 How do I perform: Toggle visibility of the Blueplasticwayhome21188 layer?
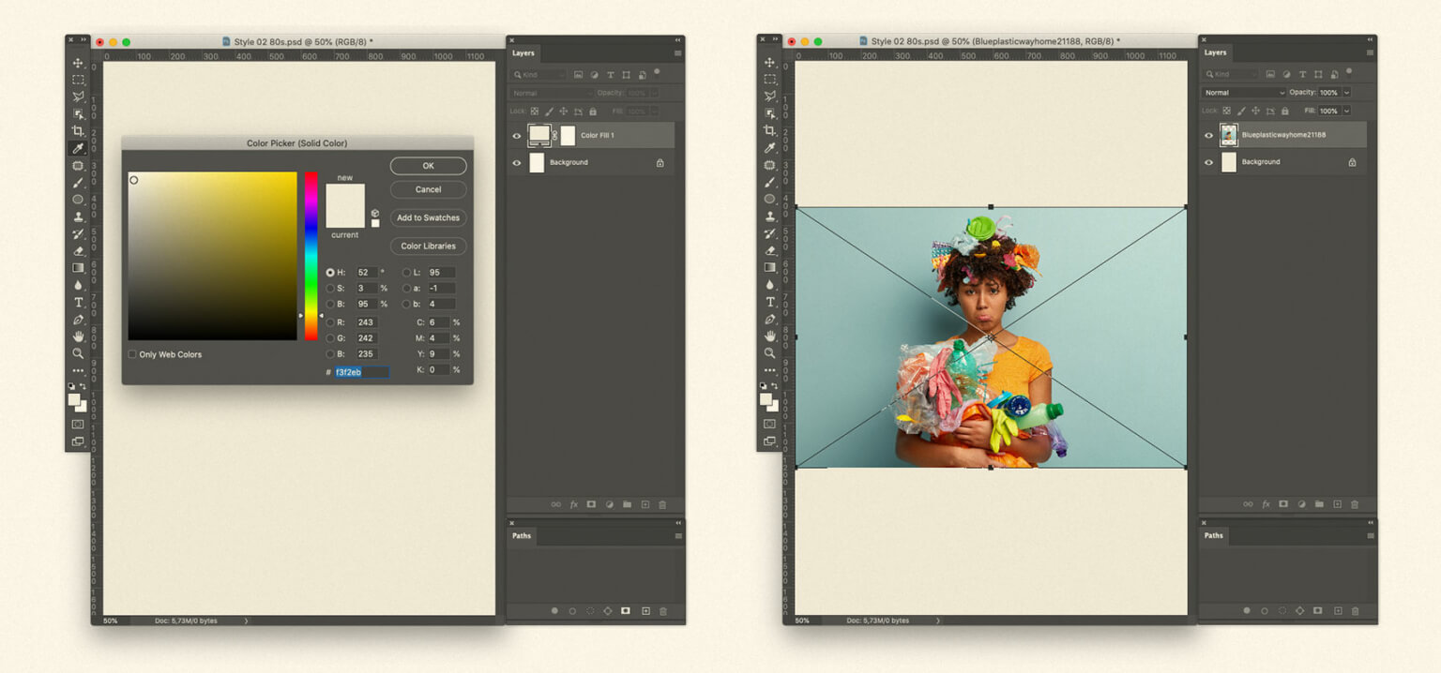[1209, 134]
